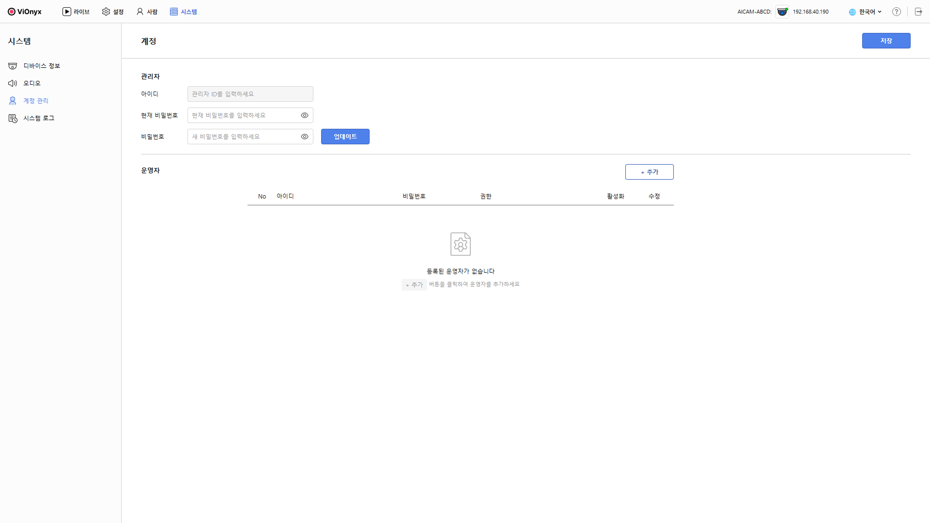The width and height of the screenshot is (930, 523).
Task: Toggle new password visibility eye icon
Action: pyautogui.click(x=305, y=137)
